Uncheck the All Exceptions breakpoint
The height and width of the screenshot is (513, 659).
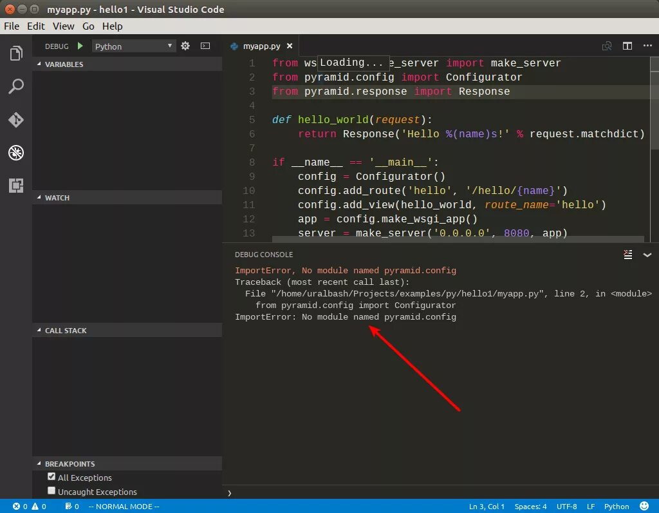coord(51,476)
